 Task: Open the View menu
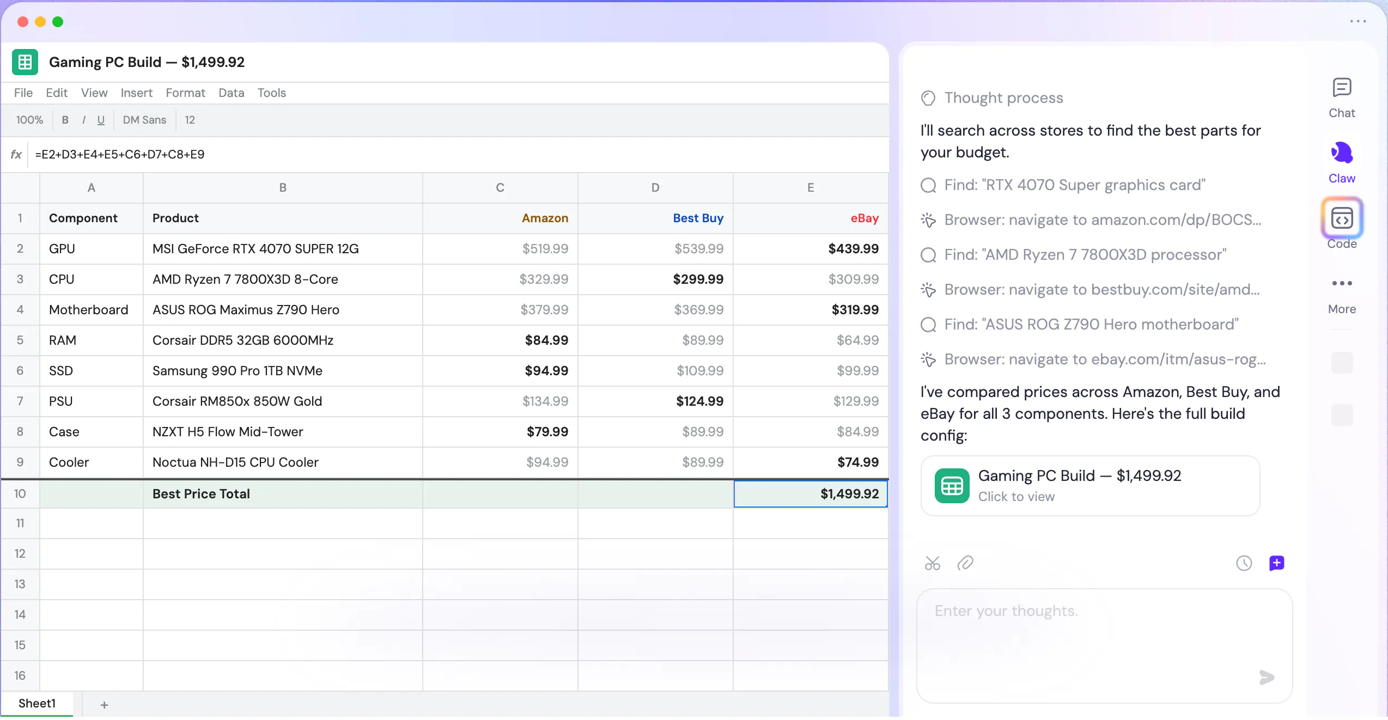click(x=94, y=93)
